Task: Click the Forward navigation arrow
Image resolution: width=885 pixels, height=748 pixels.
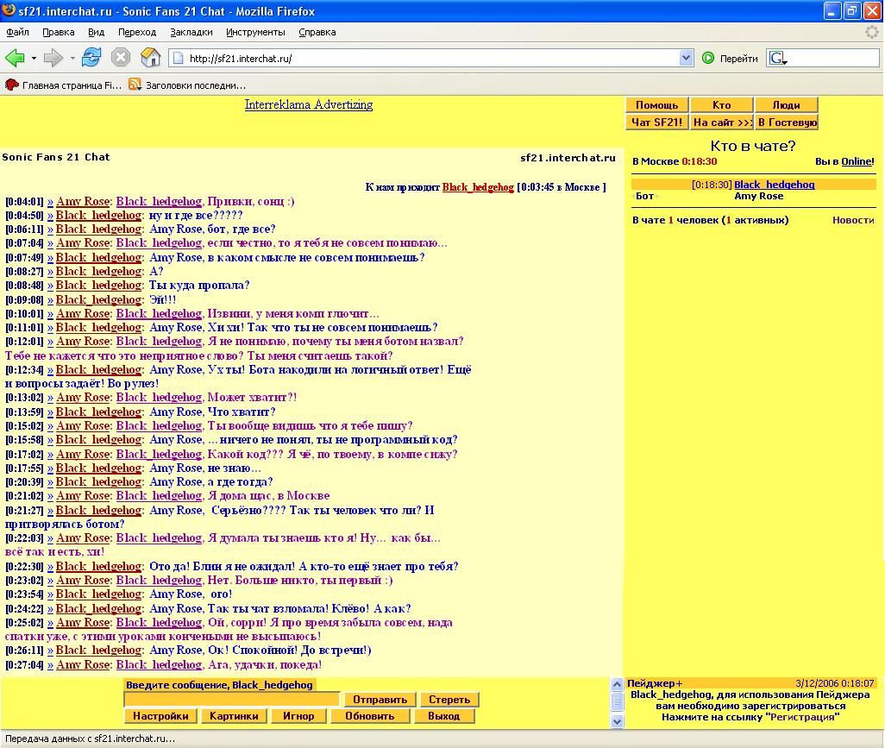Action: click(53, 58)
